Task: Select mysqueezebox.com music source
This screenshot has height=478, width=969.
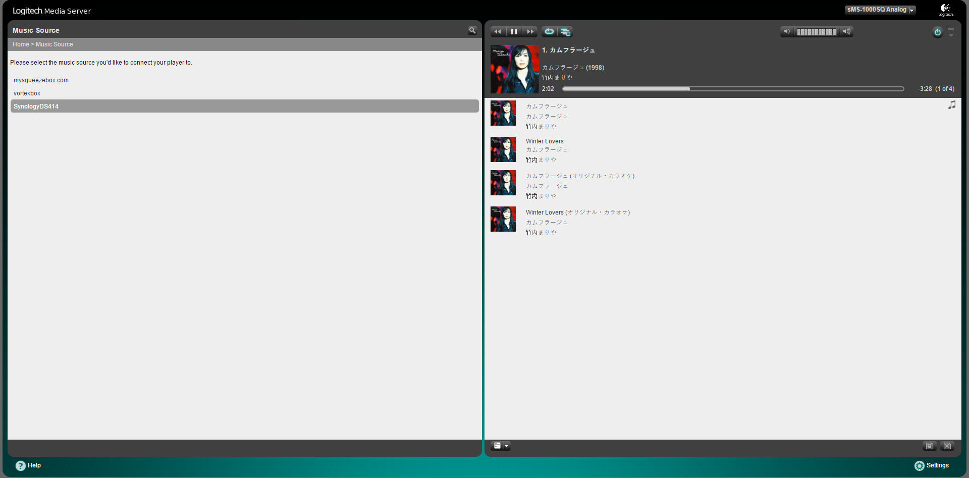Action: [x=41, y=80]
